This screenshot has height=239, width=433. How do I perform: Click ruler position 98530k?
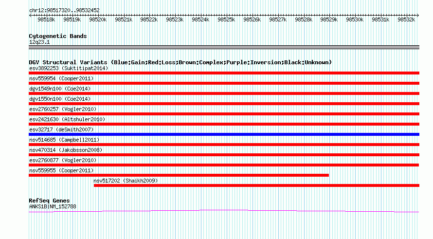[x=355, y=19]
